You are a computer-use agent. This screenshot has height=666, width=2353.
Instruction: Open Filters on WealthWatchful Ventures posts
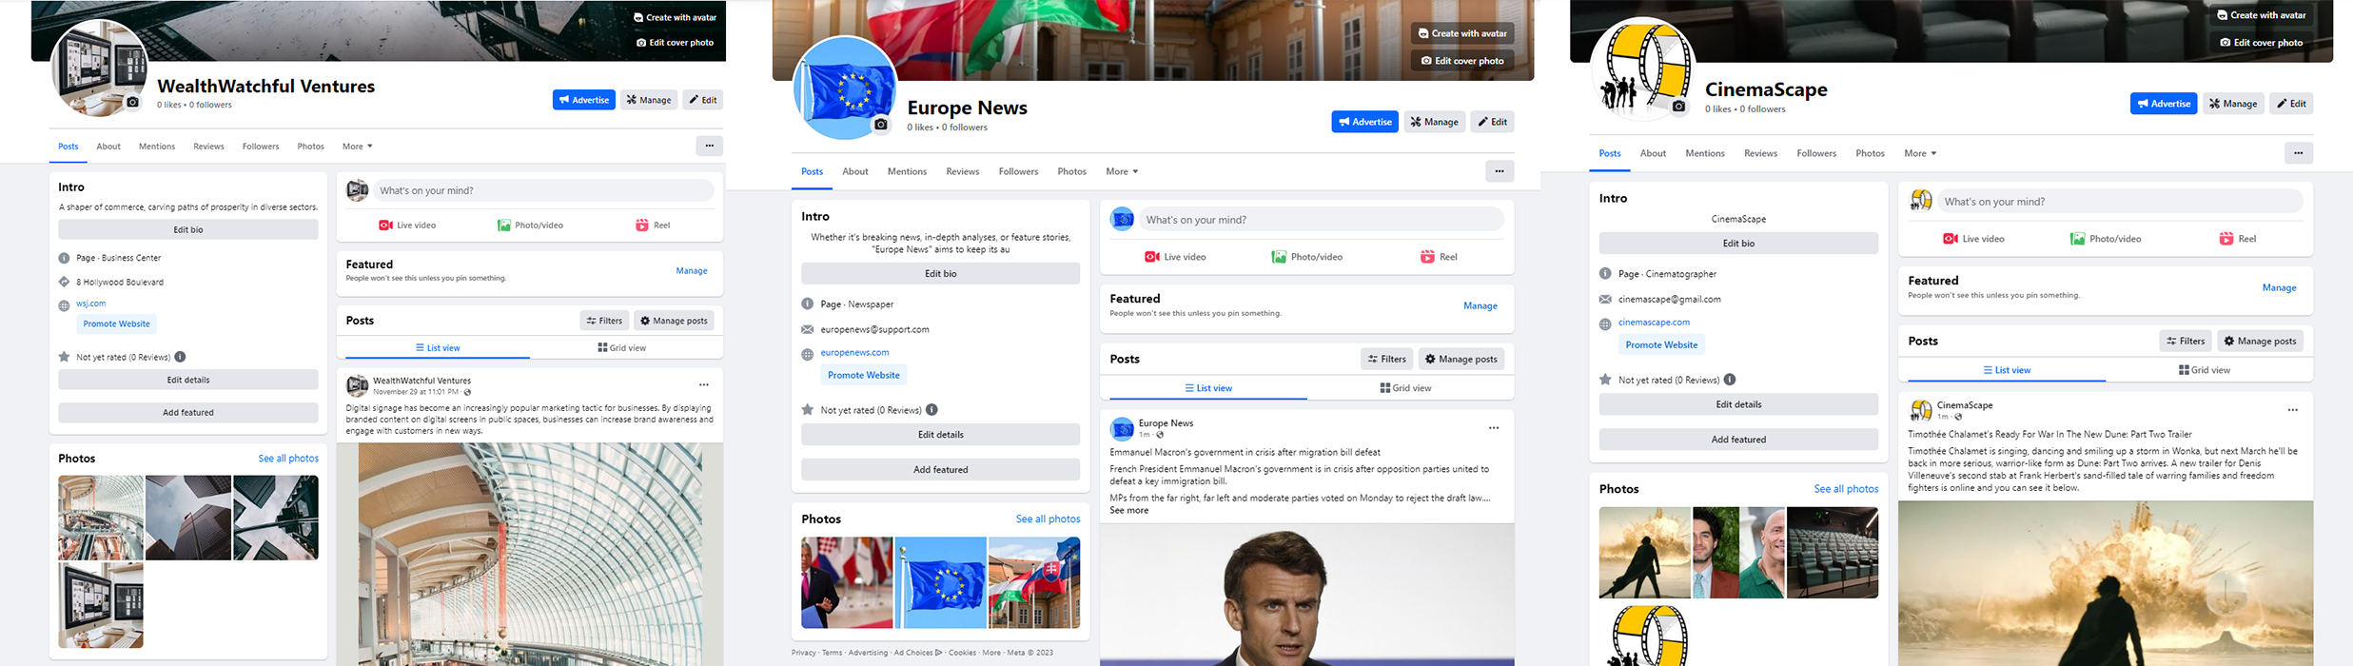pos(604,321)
